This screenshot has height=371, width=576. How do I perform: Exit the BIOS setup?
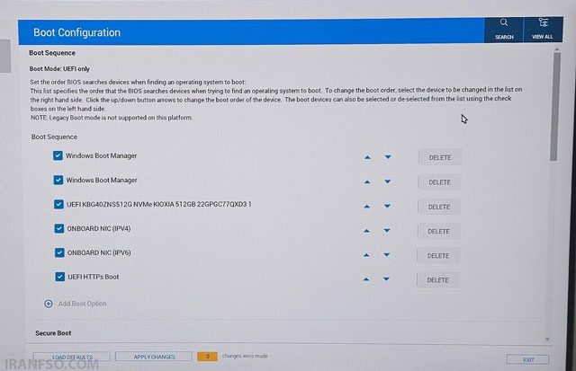point(528,359)
